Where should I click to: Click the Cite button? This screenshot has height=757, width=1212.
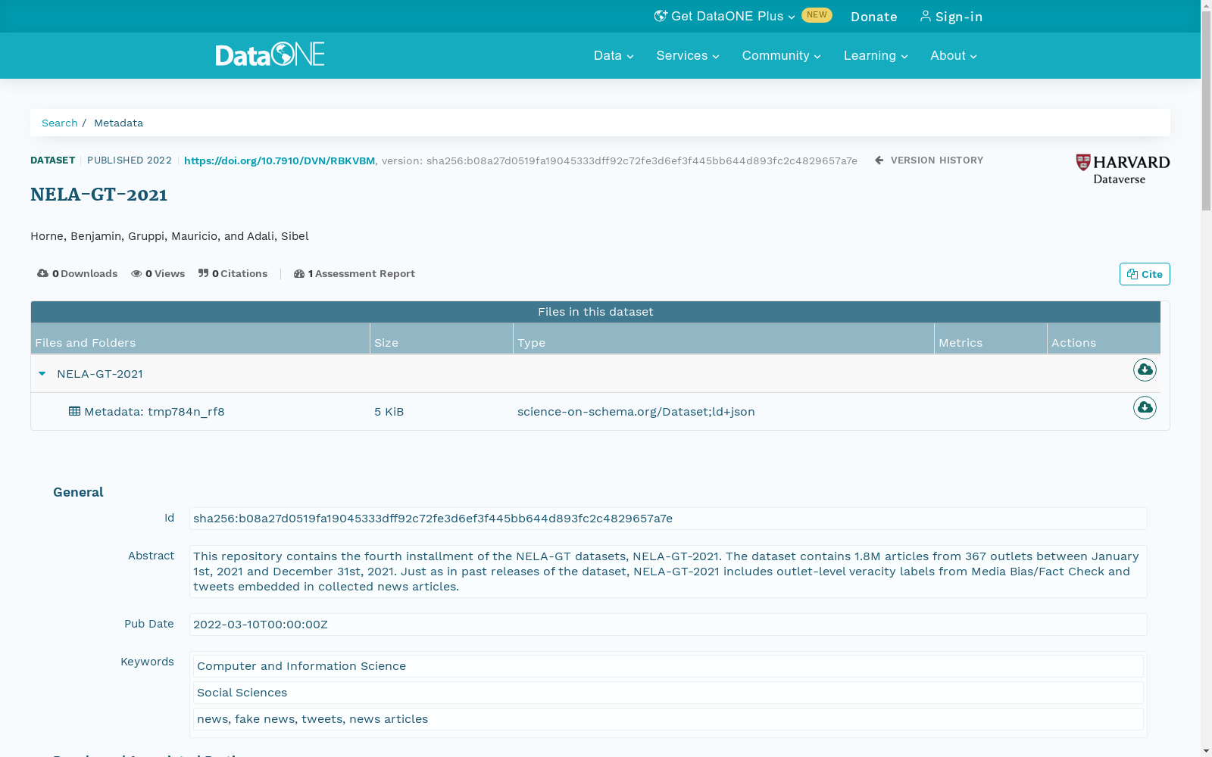point(1145,273)
